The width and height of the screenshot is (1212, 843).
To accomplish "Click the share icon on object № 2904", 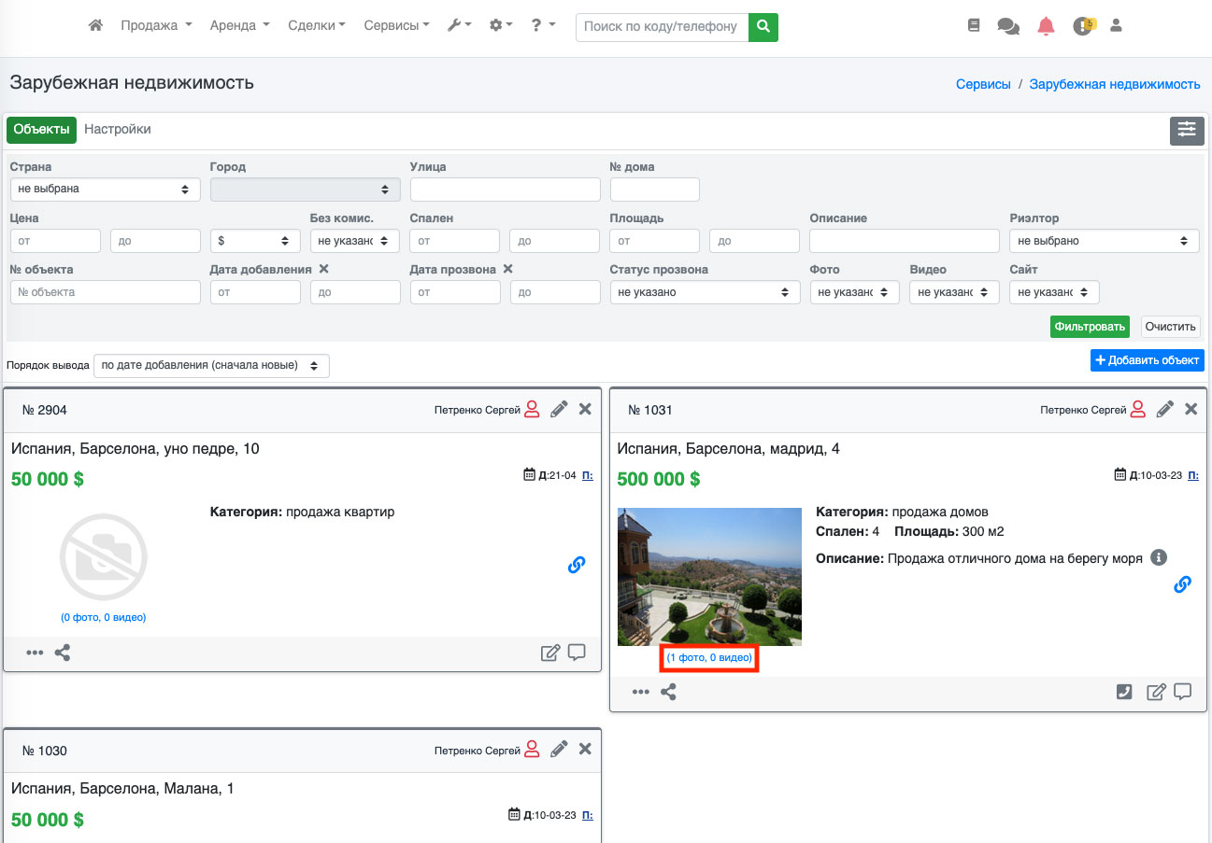I will (63, 653).
